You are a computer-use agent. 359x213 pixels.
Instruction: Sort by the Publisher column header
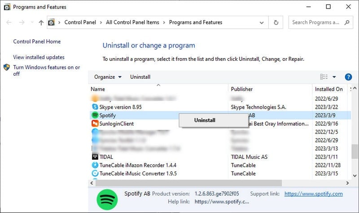tap(241, 89)
